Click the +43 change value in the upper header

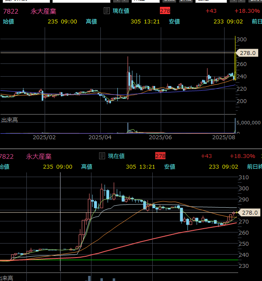click(x=211, y=11)
